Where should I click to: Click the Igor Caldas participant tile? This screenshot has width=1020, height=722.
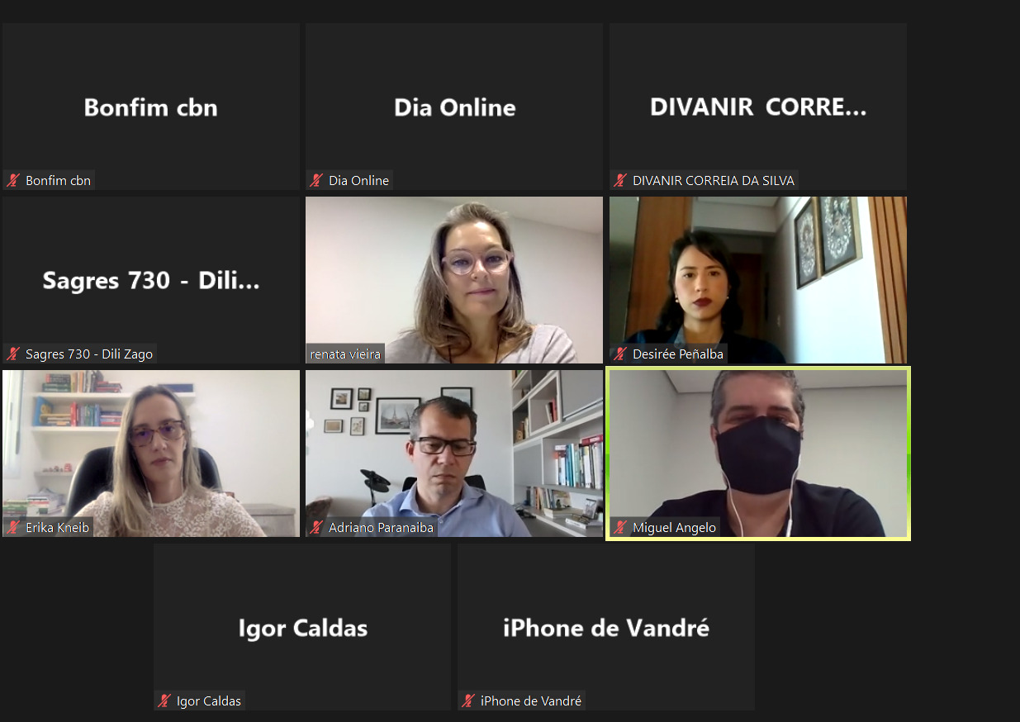point(302,627)
